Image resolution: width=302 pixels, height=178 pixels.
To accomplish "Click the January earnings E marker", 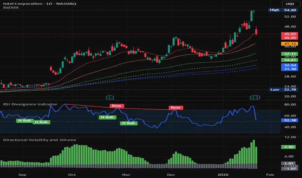I will [x=254, y=97].
